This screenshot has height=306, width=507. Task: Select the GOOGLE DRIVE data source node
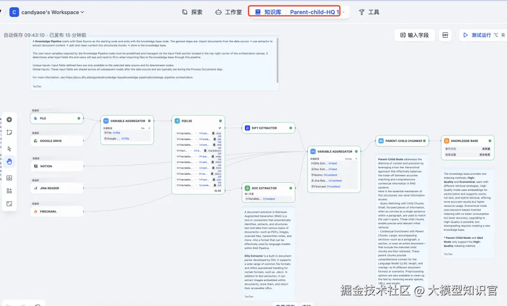57,141
